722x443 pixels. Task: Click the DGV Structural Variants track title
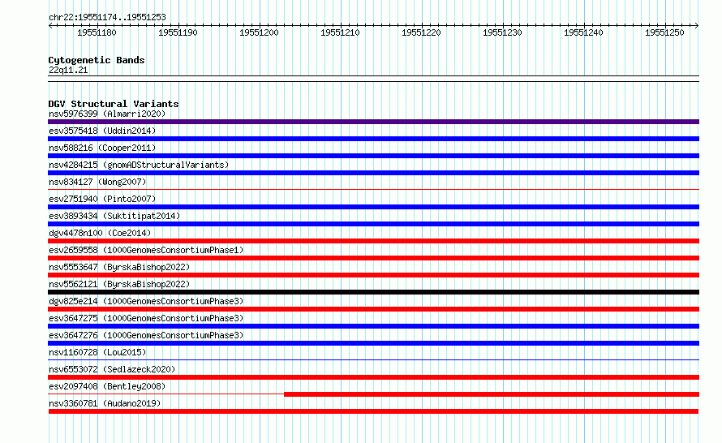pyautogui.click(x=114, y=104)
